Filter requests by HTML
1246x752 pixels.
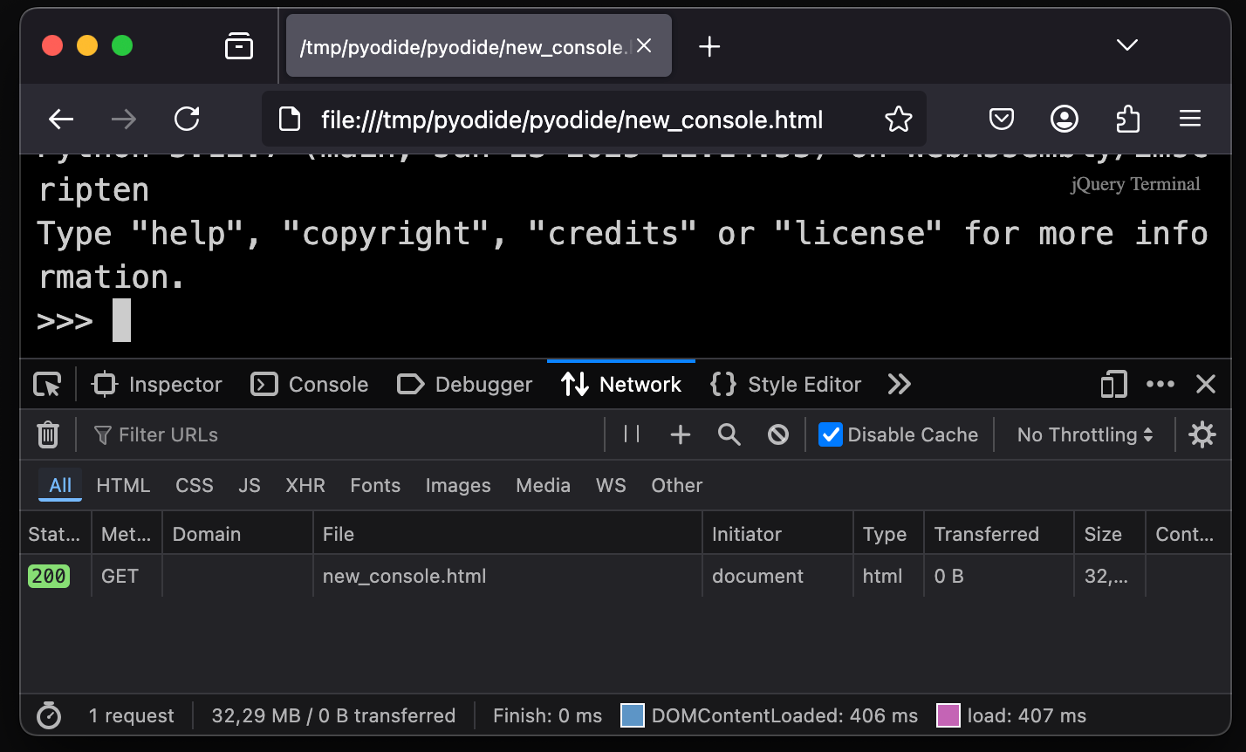coord(123,485)
